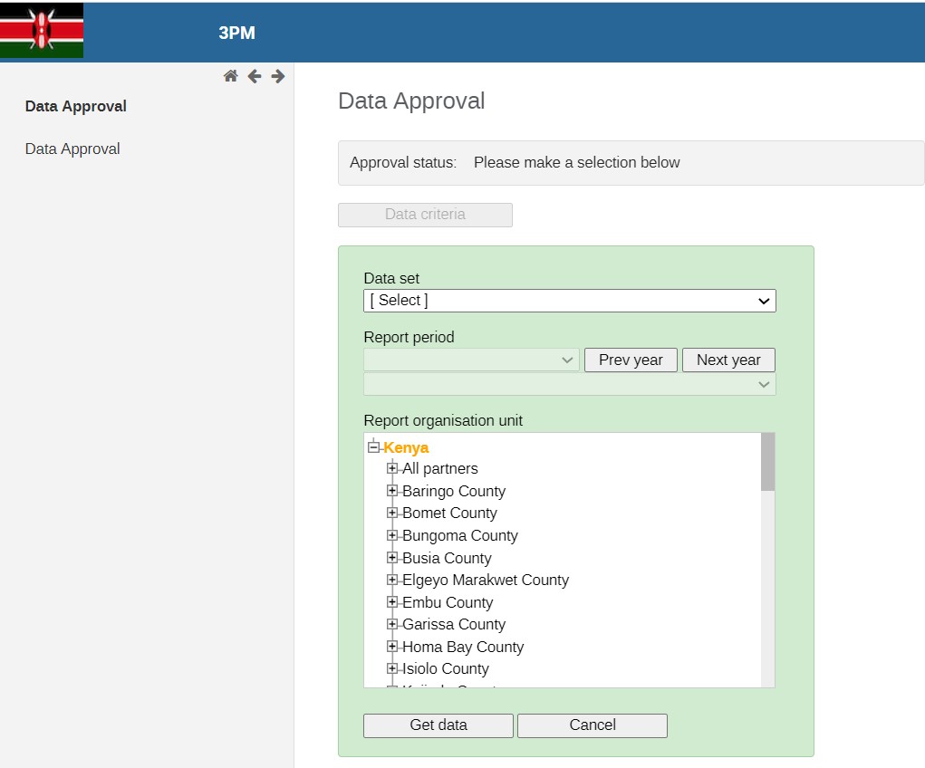
Task: Select All partners organisation unit
Action: (440, 469)
